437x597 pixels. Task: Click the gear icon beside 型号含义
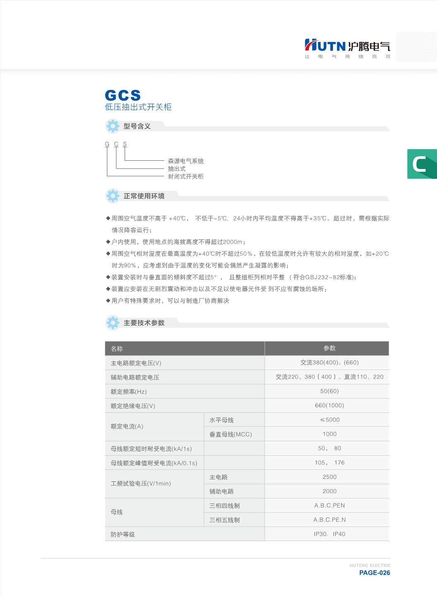click(112, 126)
